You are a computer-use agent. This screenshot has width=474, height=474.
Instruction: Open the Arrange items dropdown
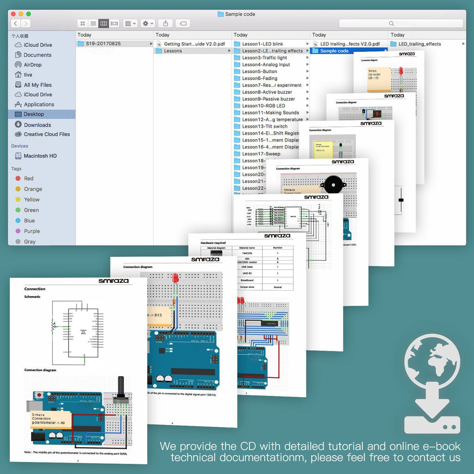[131, 23]
